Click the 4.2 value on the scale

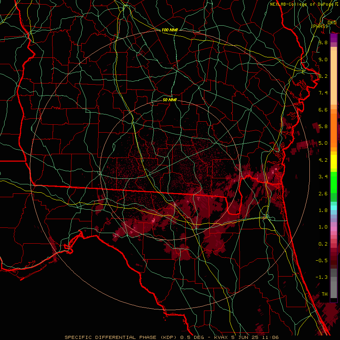point(323,160)
